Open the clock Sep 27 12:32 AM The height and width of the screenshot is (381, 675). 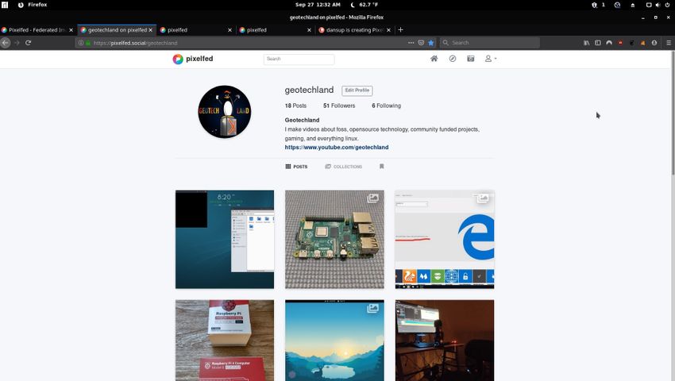pyautogui.click(x=318, y=5)
